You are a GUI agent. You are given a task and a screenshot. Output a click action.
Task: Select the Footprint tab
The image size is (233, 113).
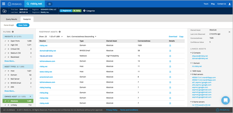27,19
